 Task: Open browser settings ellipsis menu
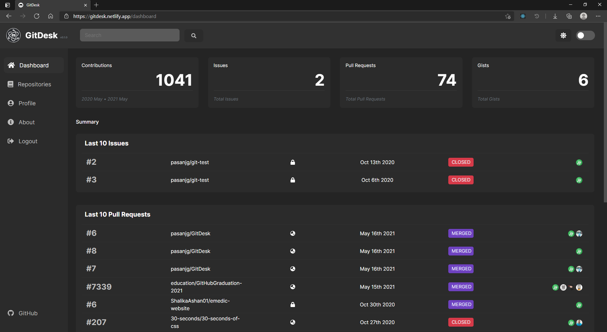[598, 16]
